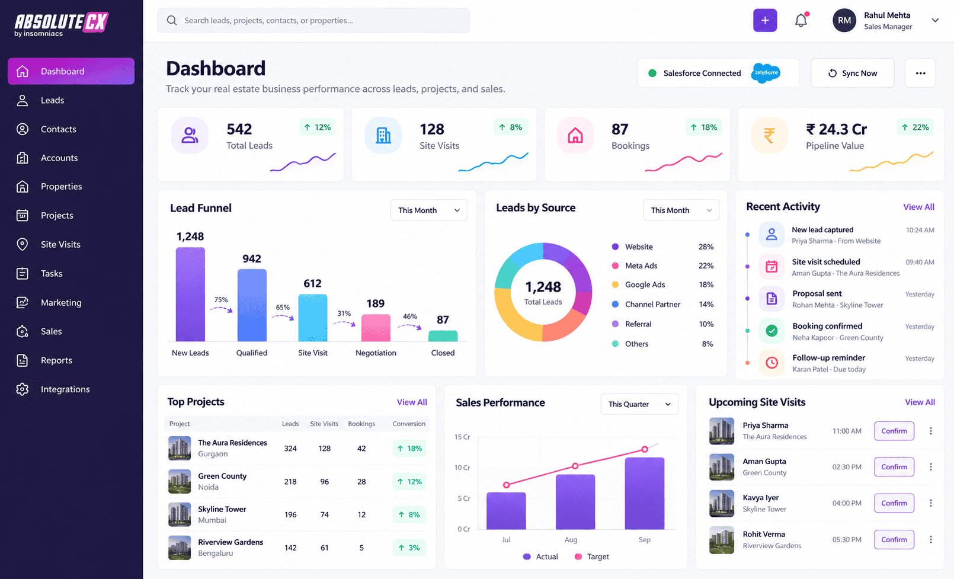Confirm Kavya Iyer's site visit
The height and width of the screenshot is (579, 954).
pyautogui.click(x=894, y=503)
